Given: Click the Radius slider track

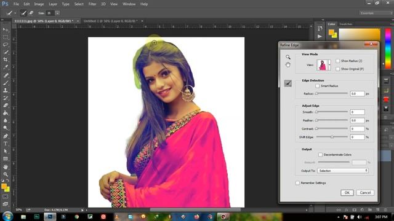Looking at the screenshot, I should pyautogui.click(x=332, y=93).
